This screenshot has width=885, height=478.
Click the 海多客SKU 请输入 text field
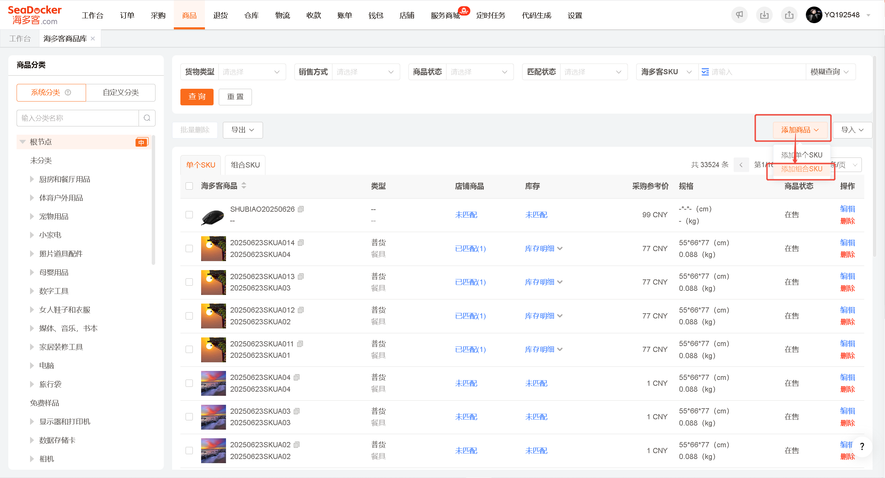[x=757, y=72]
